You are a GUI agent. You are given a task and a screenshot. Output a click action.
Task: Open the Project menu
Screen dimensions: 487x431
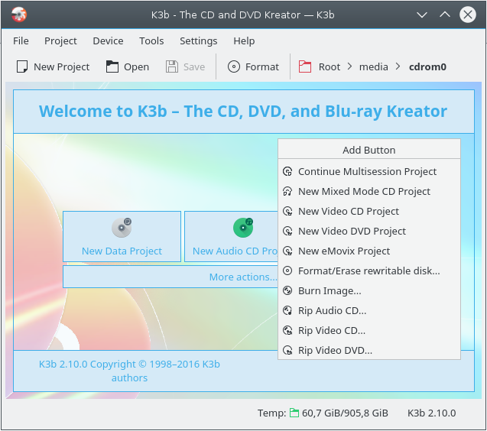pos(60,41)
